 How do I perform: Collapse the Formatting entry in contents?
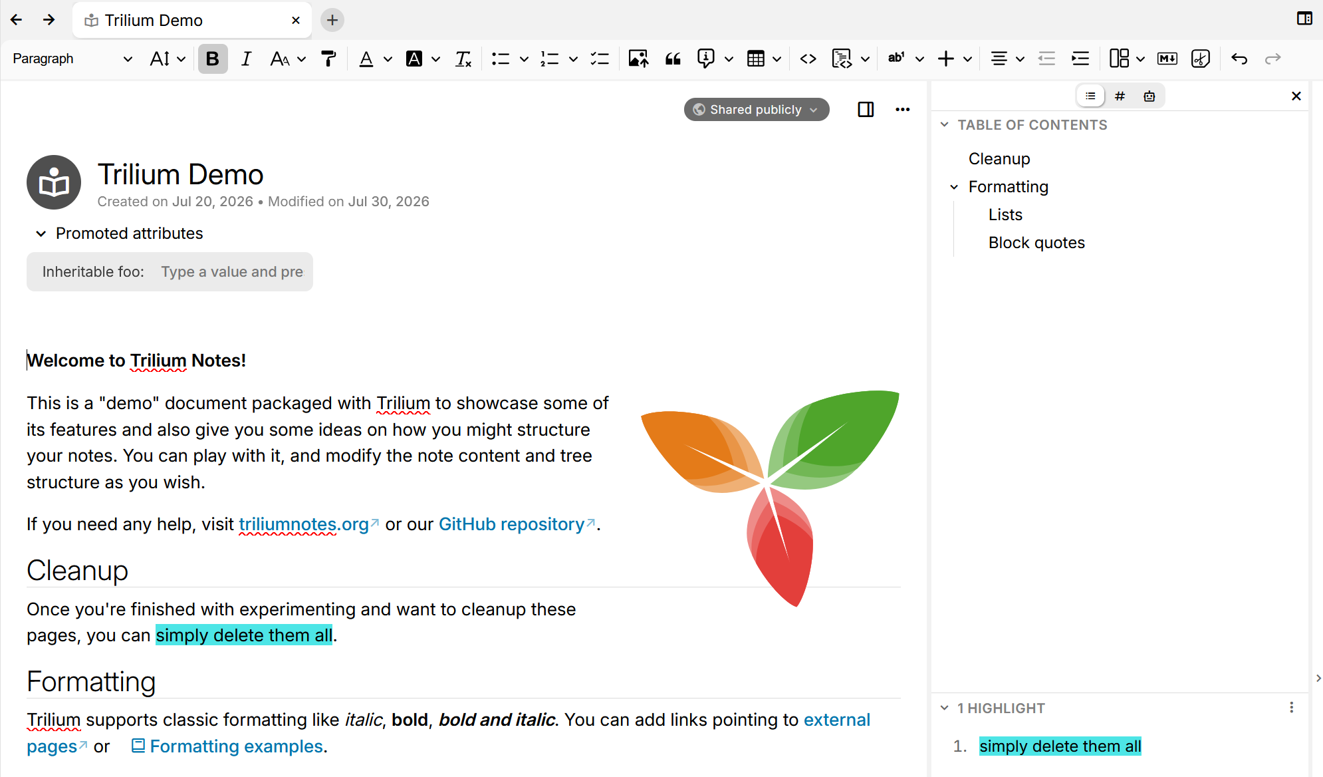(954, 187)
